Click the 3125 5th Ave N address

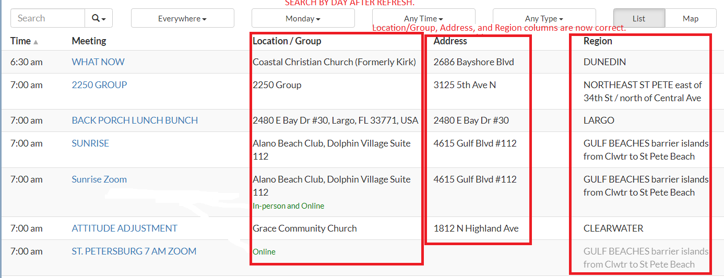coord(465,85)
